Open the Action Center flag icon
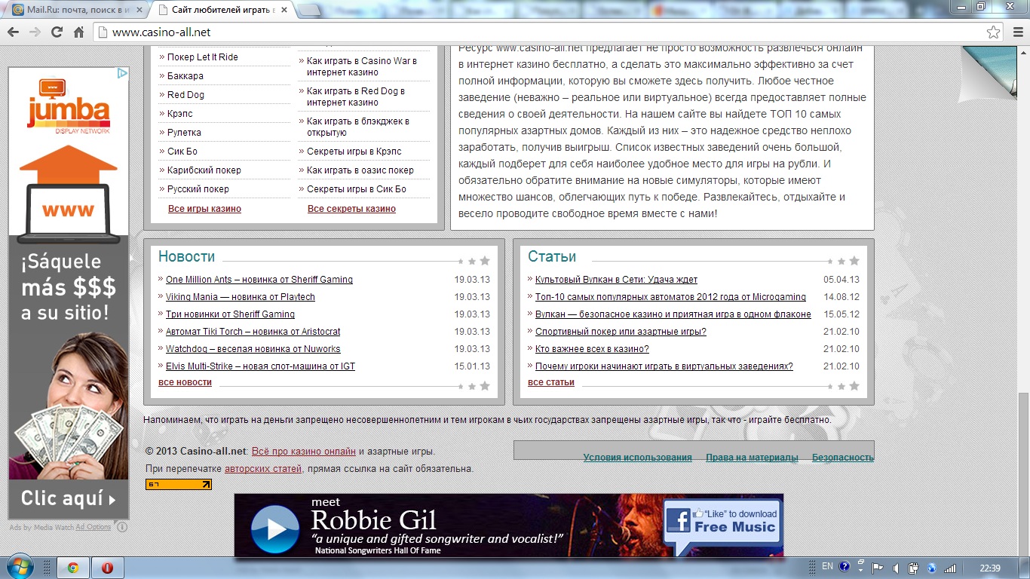 tap(878, 568)
